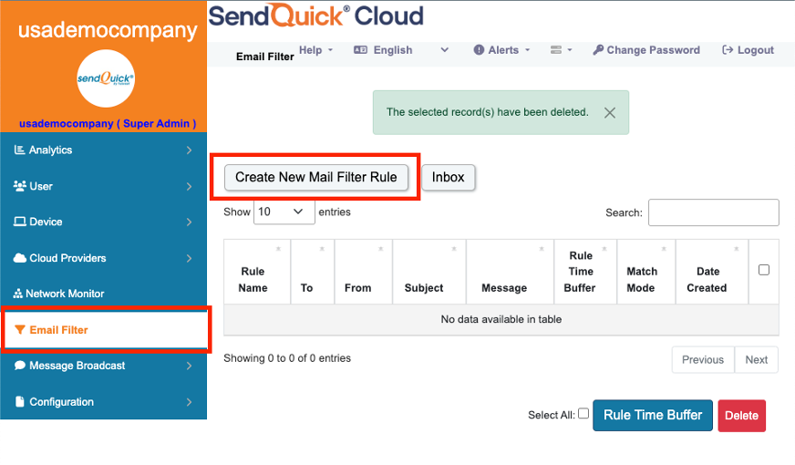Click the logout arrow icon
Screen dimensions: 795x465
click(x=728, y=50)
